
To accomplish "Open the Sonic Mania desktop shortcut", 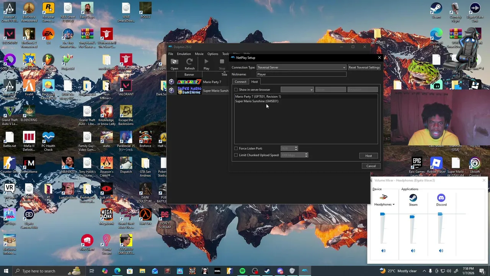I will (29, 62).
